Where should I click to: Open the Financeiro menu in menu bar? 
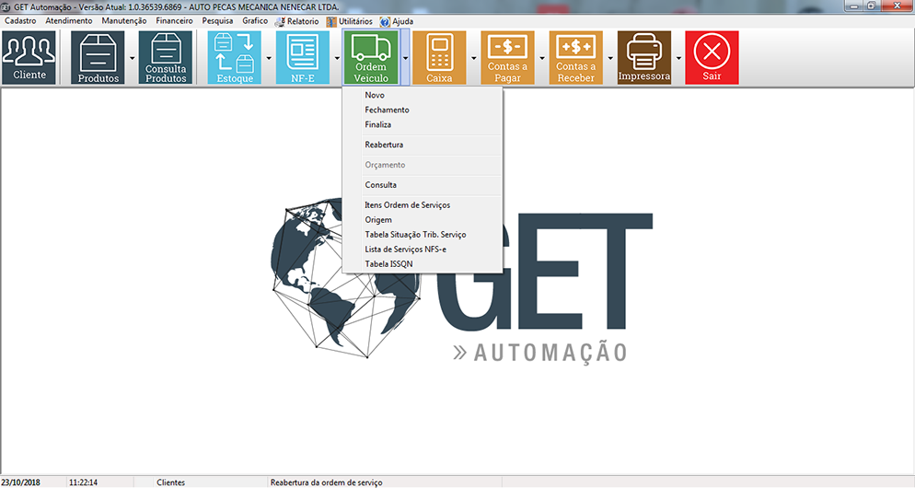tap(174, 20)
